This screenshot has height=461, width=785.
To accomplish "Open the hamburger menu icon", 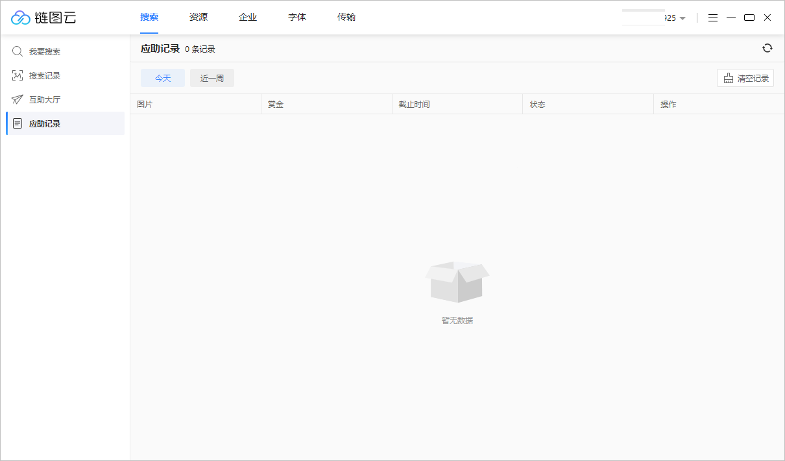I will point(713,18).
